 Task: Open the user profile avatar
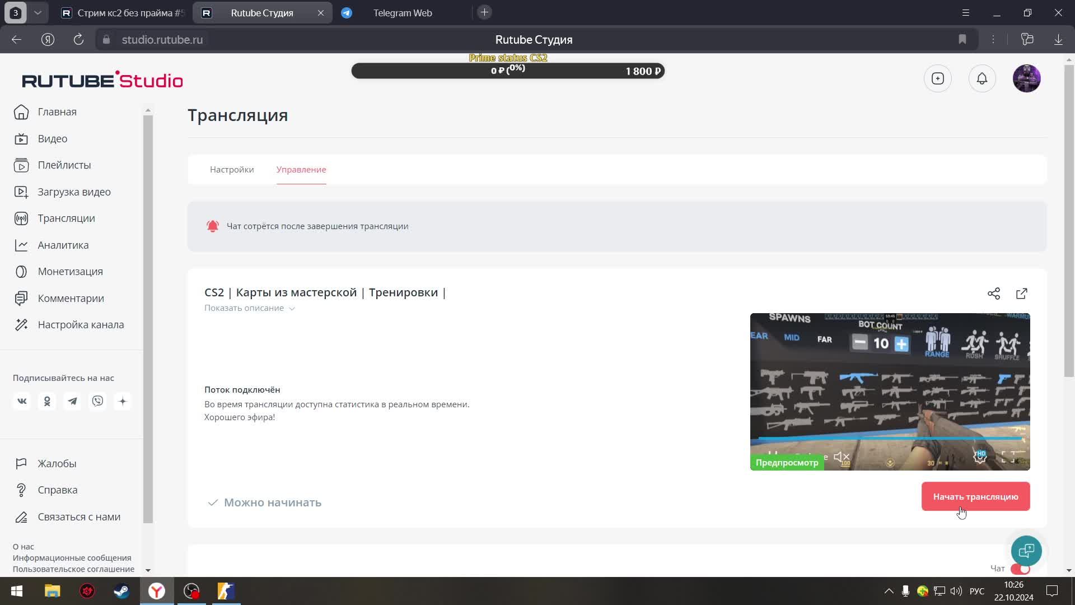coord(1027,78)
